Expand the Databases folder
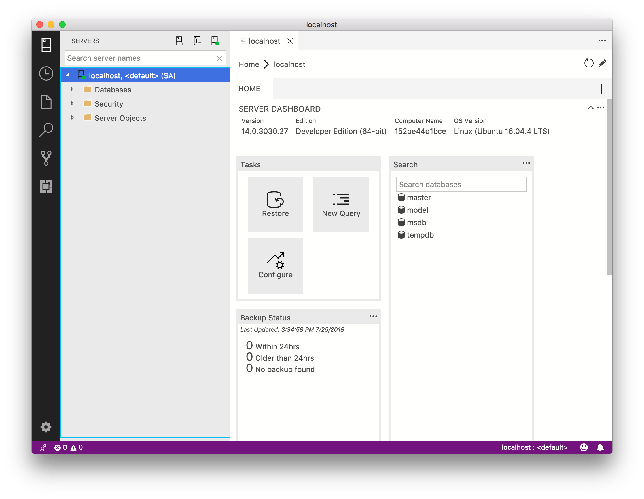Viewport: 644px width, 499px height. coord(73,89)
